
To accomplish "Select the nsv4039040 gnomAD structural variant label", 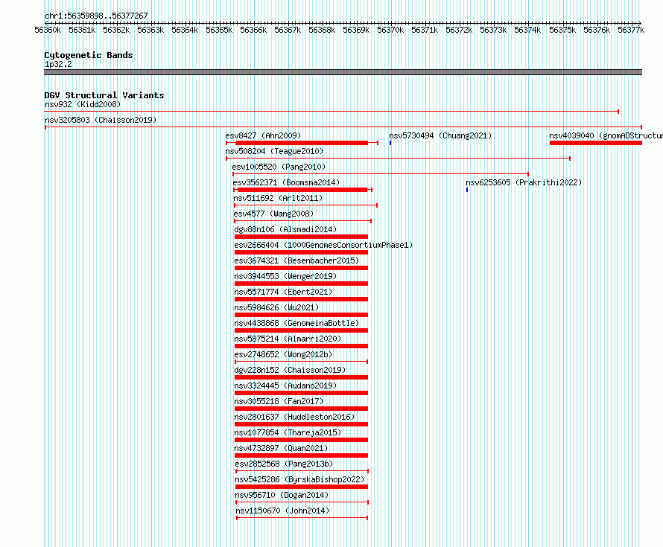I will (606, 135).
